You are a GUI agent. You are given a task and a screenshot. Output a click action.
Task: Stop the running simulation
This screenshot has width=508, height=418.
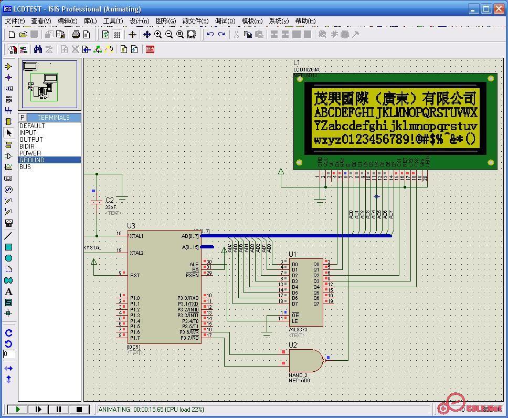point(79,410)
